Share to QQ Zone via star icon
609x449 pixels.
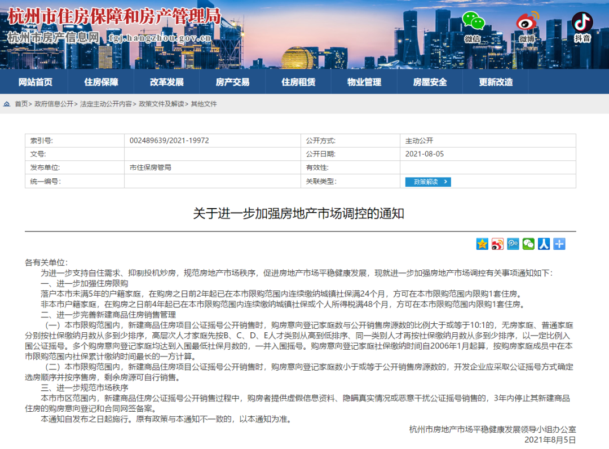click(482, 244)
